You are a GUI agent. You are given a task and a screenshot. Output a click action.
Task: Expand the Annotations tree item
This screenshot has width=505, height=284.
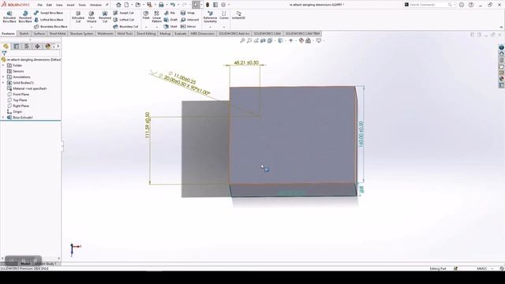pyautogui.click(x=3, y=77)
